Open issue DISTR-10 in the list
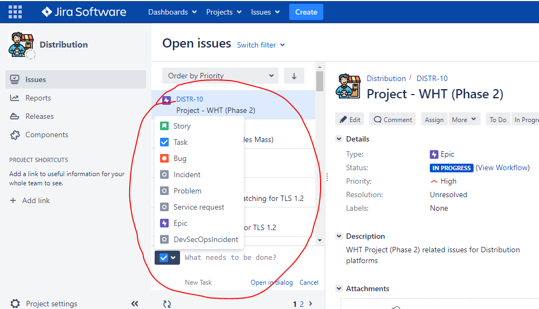The image size is (539, 309). tap(233, 105)
